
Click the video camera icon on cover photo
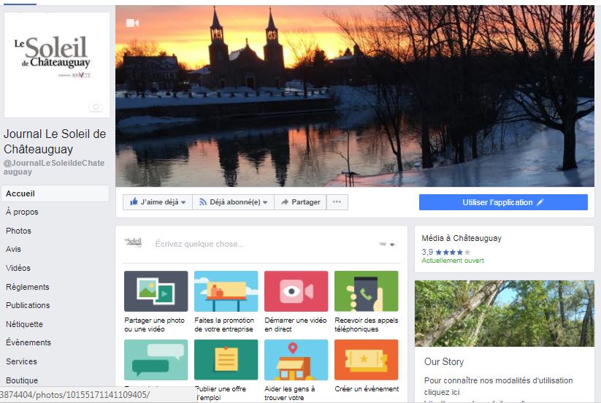[x=132, y=23]
